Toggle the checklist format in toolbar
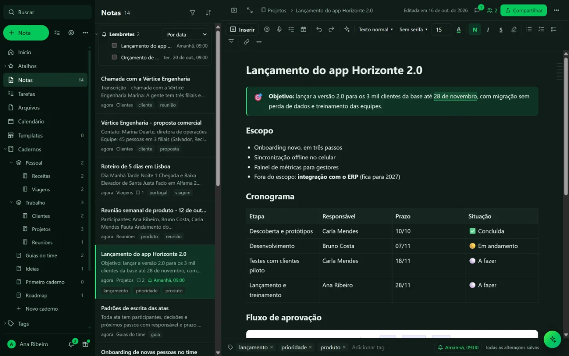 (x=553, y=29)
